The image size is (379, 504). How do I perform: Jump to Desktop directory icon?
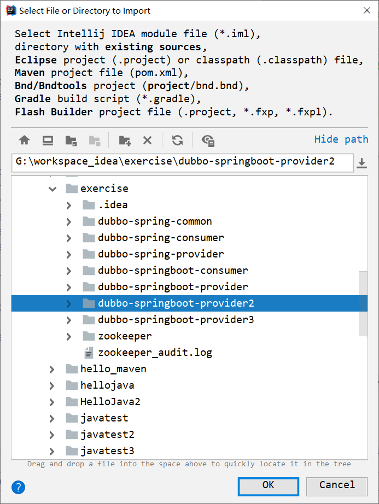[48, 140]
